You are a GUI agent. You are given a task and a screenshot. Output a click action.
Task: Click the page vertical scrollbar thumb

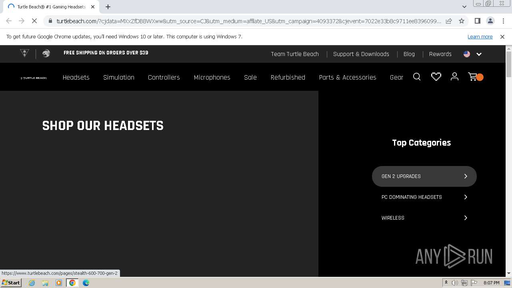point(509,64)
